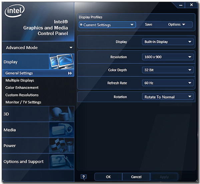This screenshot has width=200, height=184.
Task: Select the 3D category
Action: pos(38,114)
